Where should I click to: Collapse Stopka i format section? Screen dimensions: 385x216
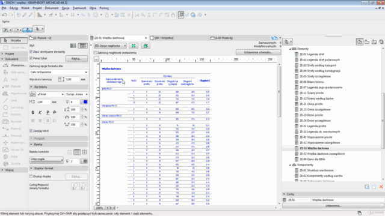point(31,169)
